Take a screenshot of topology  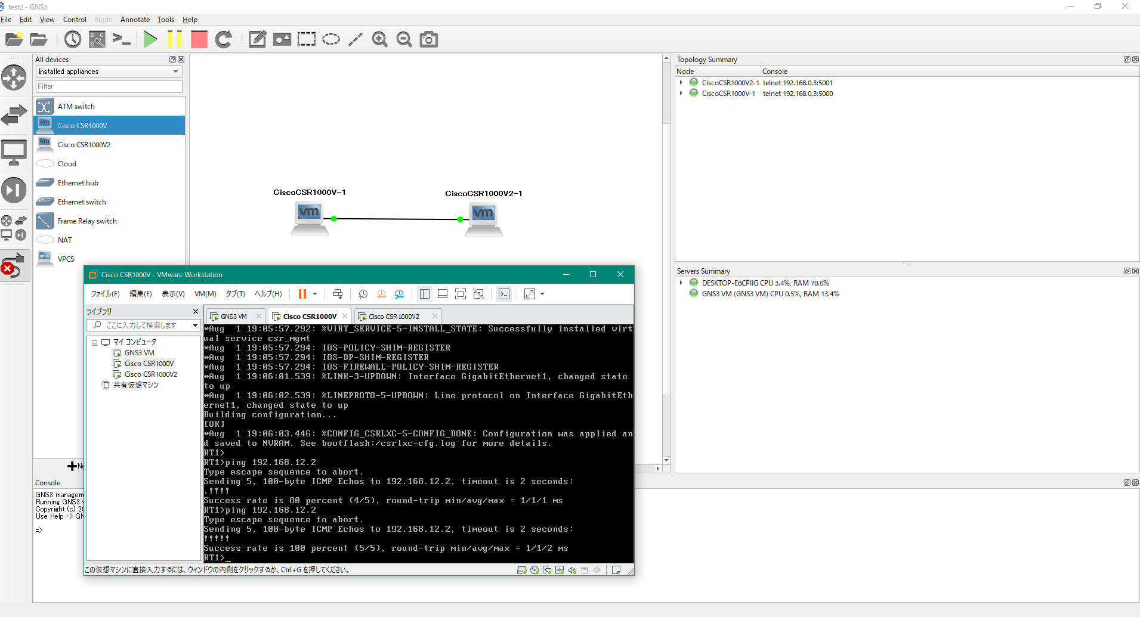(429, 39)
